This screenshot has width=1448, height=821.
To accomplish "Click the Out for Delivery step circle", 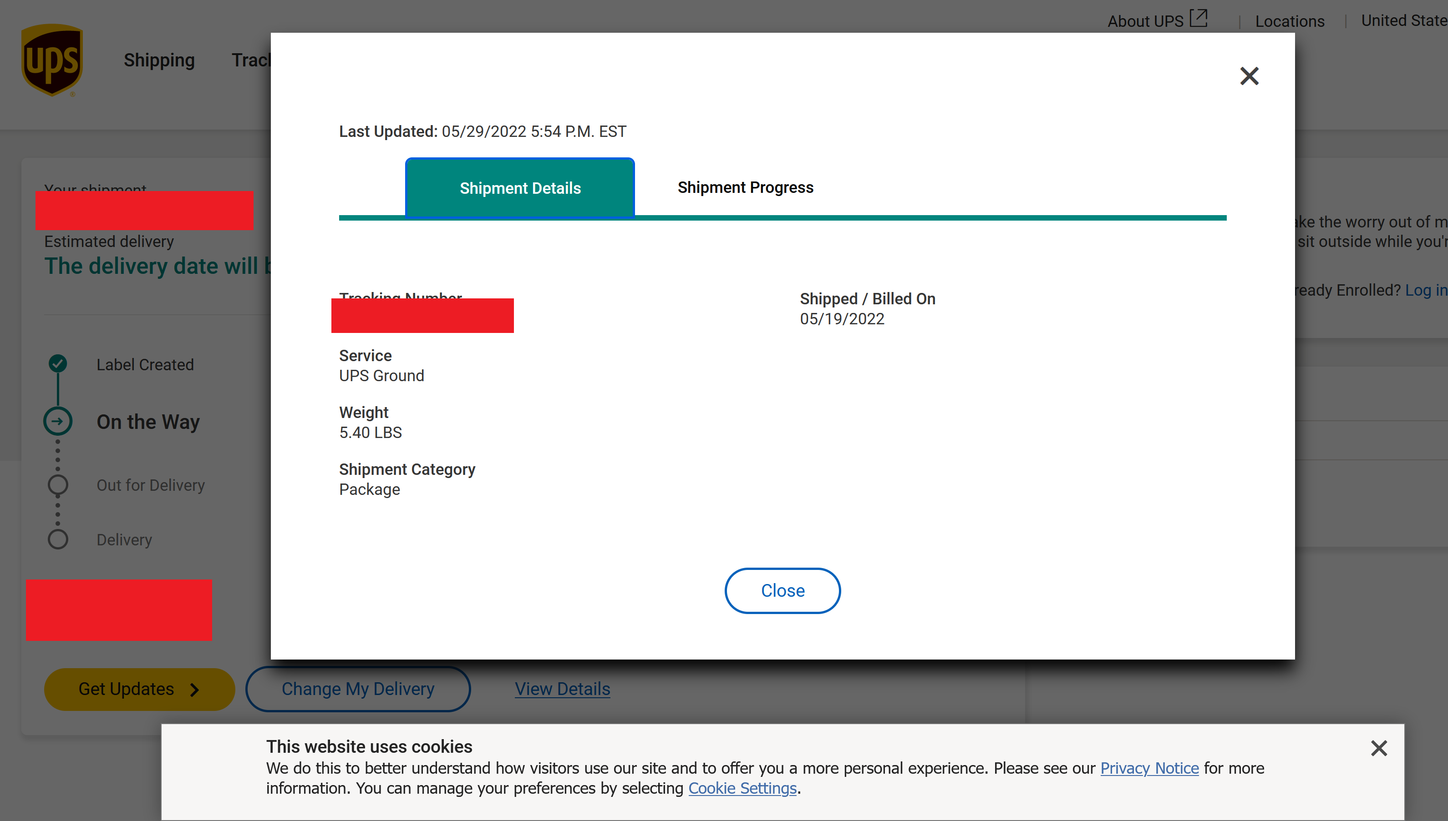I will pyautogui.click(x=57, y=485).
